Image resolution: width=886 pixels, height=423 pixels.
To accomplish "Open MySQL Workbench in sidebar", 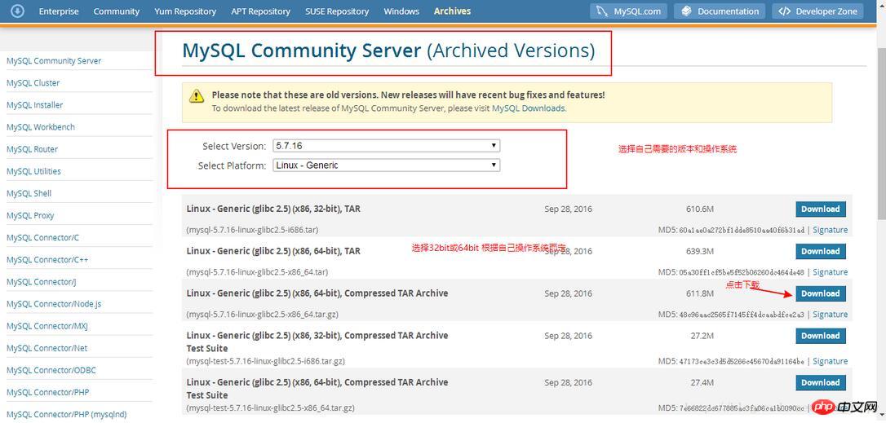I will click(x=40, y=127).
